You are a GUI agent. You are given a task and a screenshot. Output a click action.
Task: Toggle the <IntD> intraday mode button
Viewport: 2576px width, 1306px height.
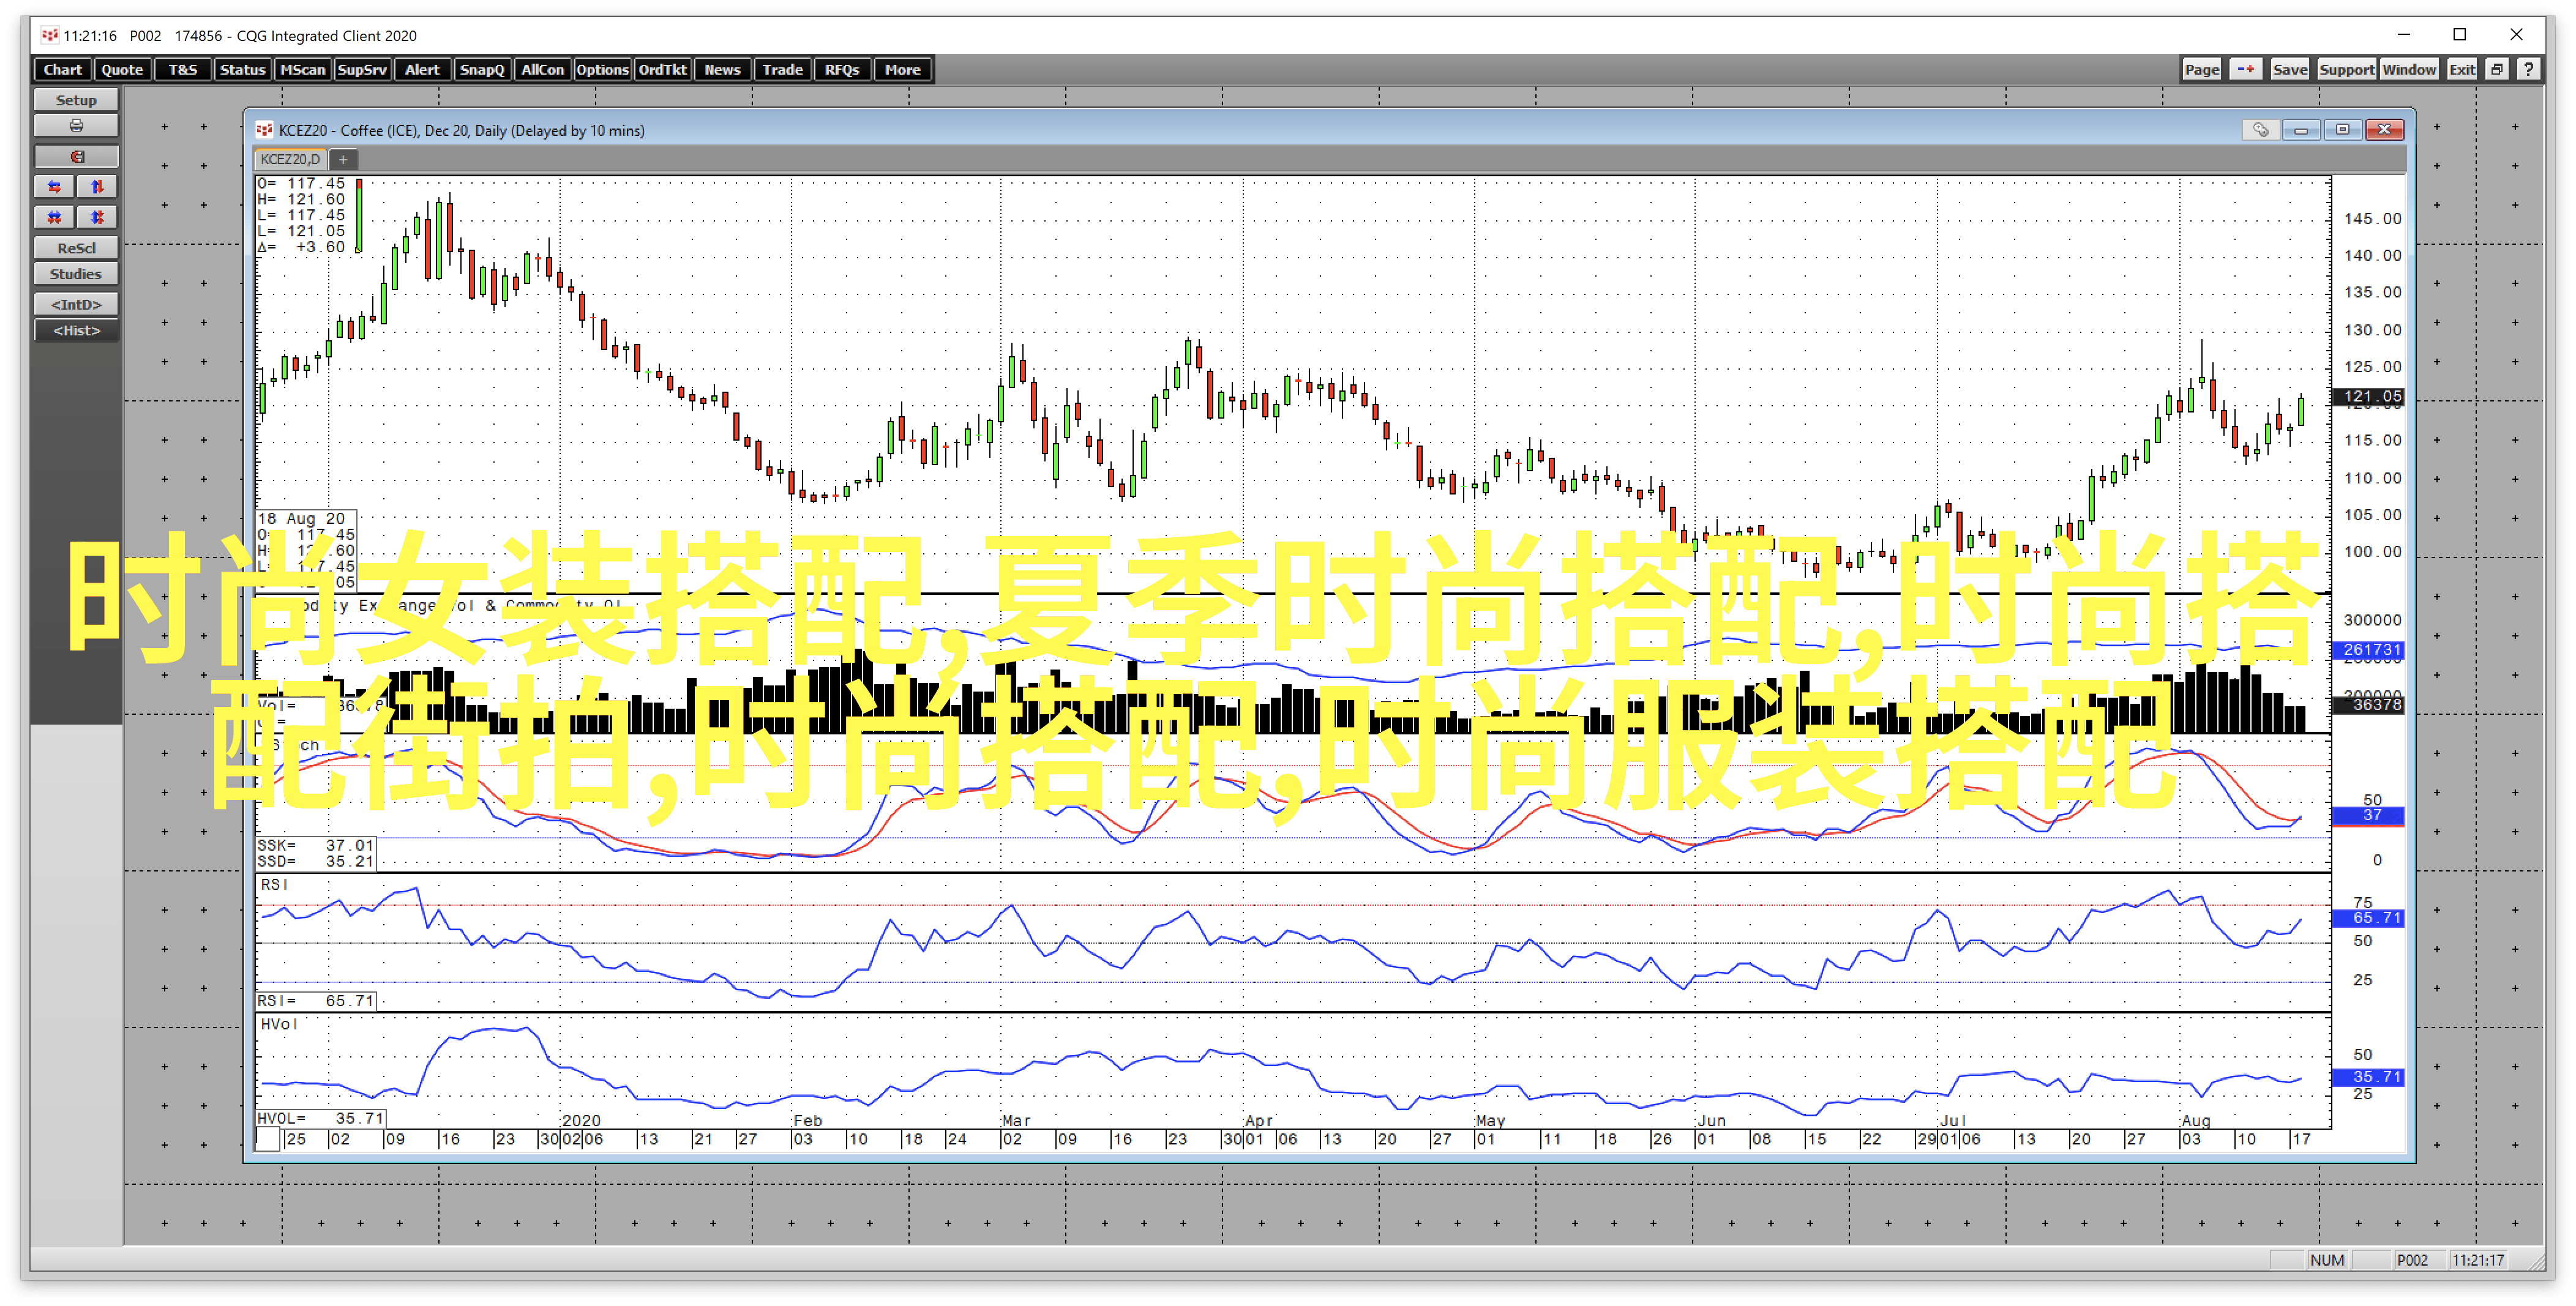click(x=76, y=304)
